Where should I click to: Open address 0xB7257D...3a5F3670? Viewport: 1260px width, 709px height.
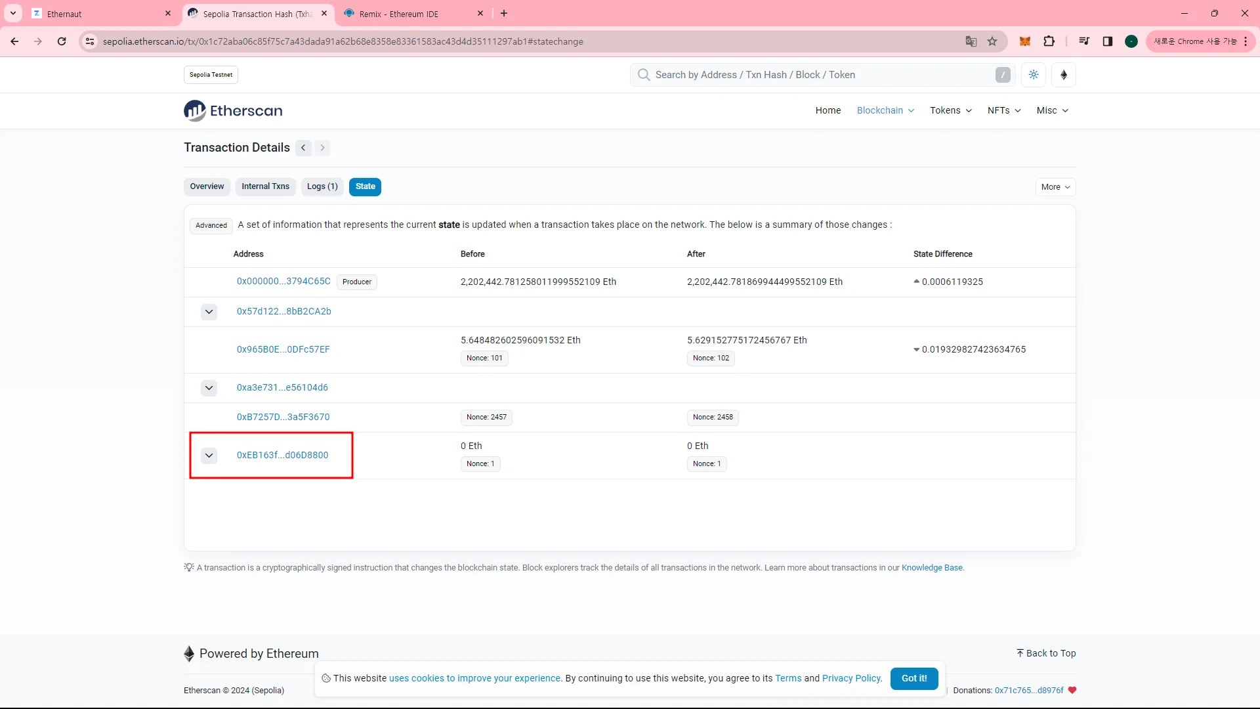click(283, 418)
